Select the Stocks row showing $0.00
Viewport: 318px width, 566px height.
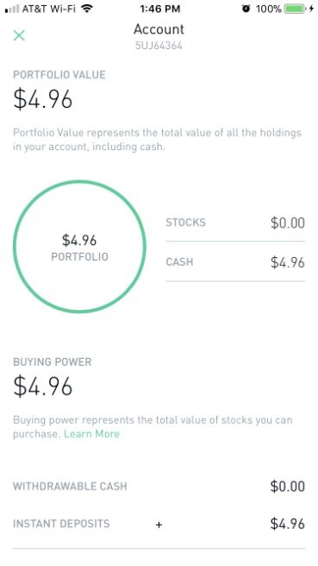(x=235, y=223)
